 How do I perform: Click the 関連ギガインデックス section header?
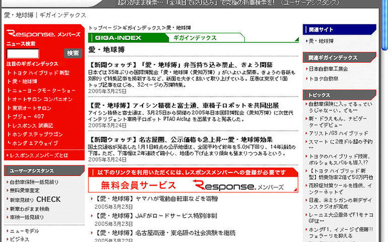pyautogui.click(x=339, y=57)
